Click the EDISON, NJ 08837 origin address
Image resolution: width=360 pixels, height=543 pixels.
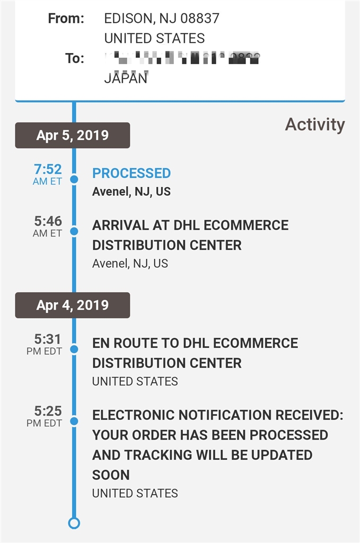tap(162, 19)
